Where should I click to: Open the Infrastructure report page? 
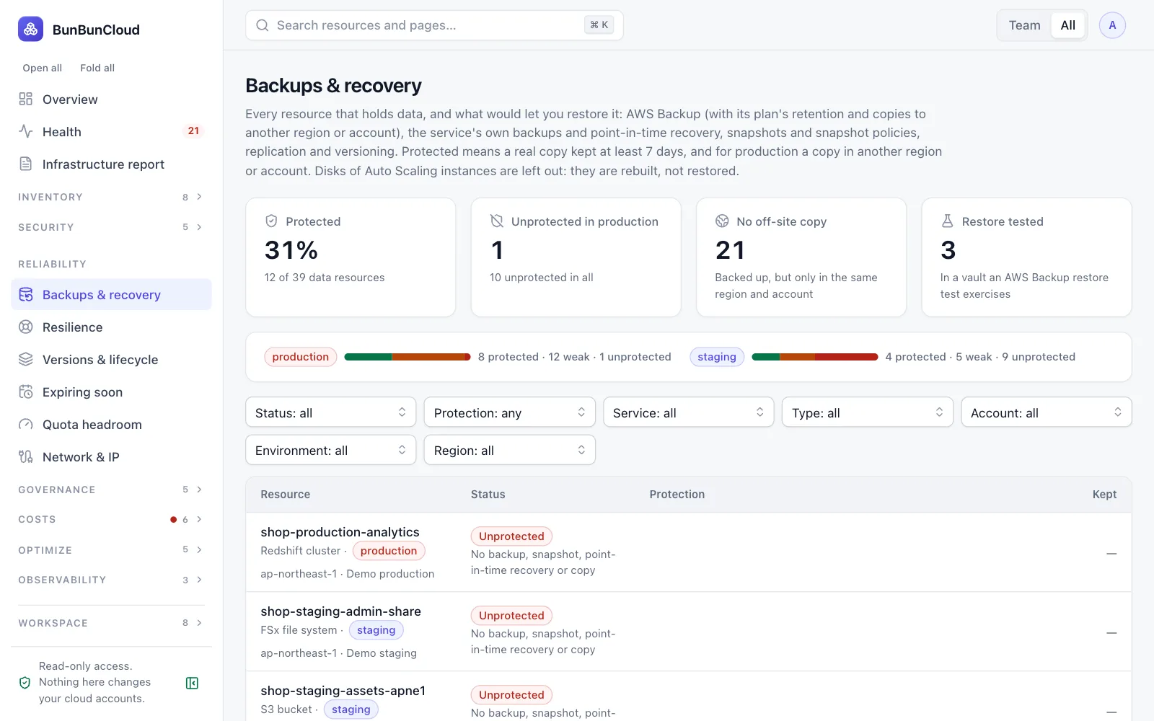(111, 164)
